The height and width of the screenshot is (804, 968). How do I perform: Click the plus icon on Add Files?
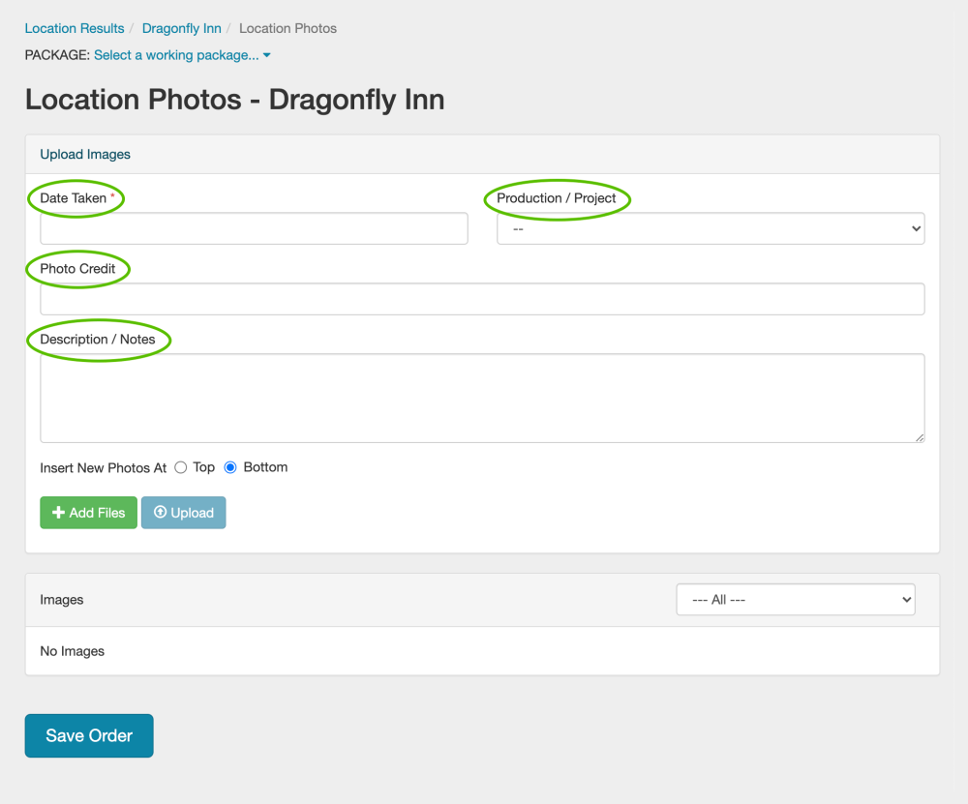click(58, 513)
